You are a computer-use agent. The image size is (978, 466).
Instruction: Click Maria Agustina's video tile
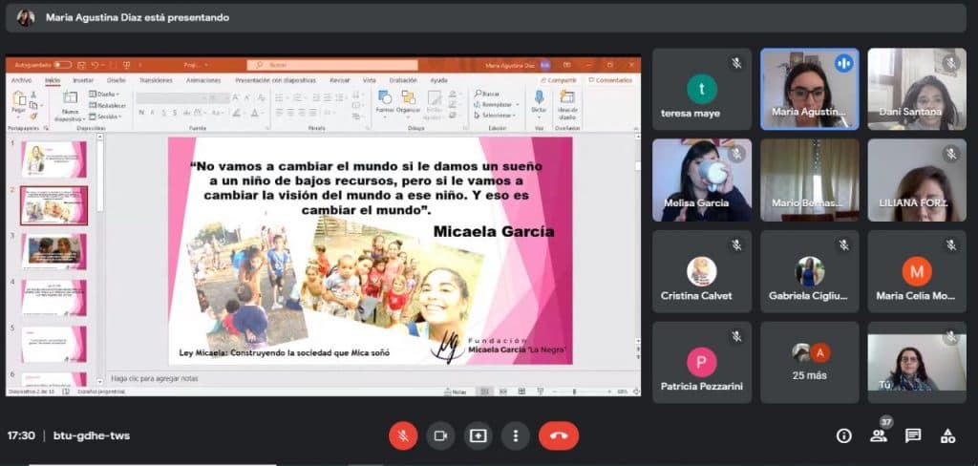[x=810, y=89]
